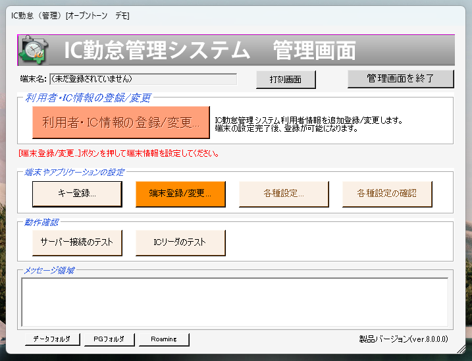
Task: Run ICリーダのテスト
Action: point(180,243)
